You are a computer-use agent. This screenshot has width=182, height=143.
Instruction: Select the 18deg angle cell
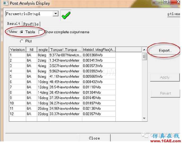[x=43, y=103]
